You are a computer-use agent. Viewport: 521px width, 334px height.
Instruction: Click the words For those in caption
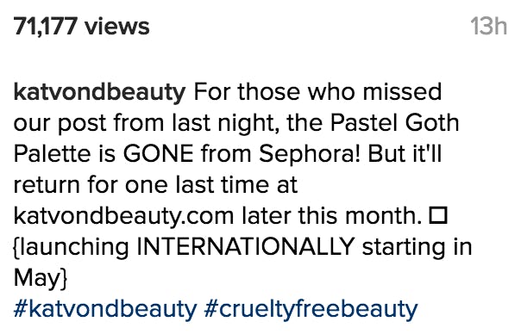click(x=246, y=92)
